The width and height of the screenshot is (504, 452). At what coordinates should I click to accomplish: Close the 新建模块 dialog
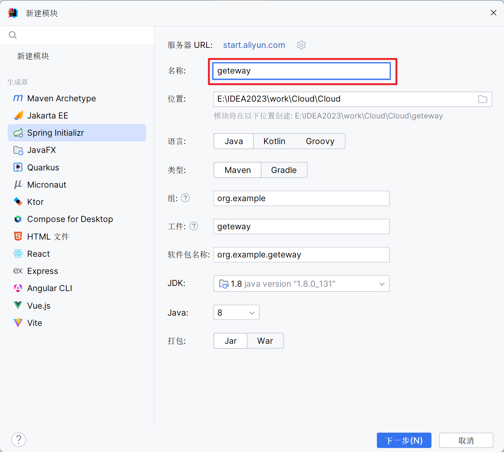493,13
